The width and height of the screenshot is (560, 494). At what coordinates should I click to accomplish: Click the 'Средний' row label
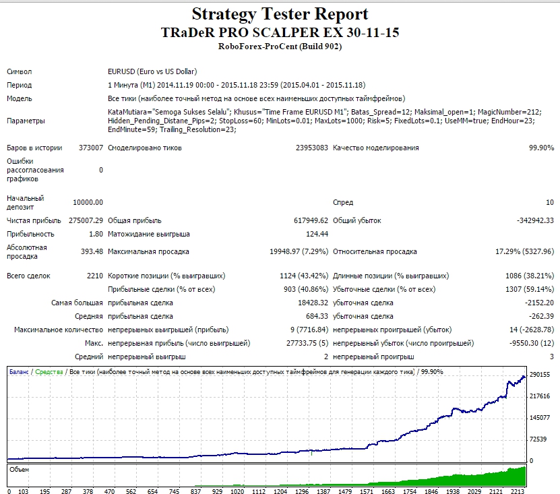pyautogui.click(x=88, y=357)
